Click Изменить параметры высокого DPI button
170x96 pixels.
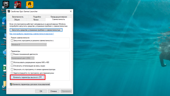[27, 77]
